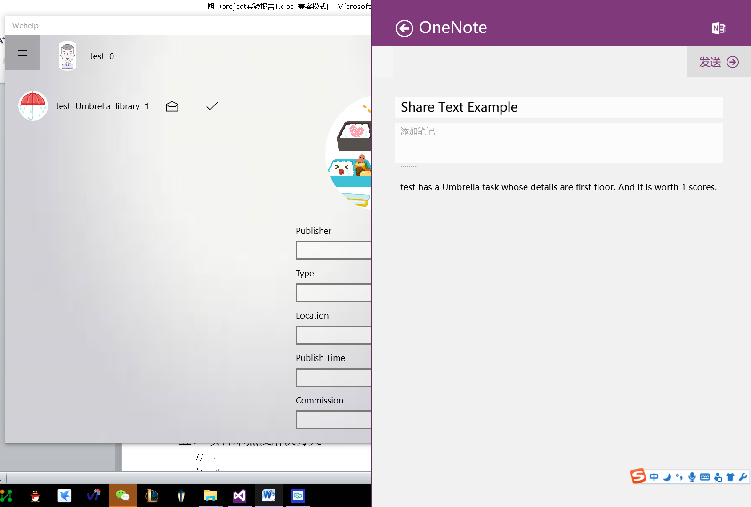Open WeChat from the taskbar
The image size is (751, 507).
(x=123, y=496)
